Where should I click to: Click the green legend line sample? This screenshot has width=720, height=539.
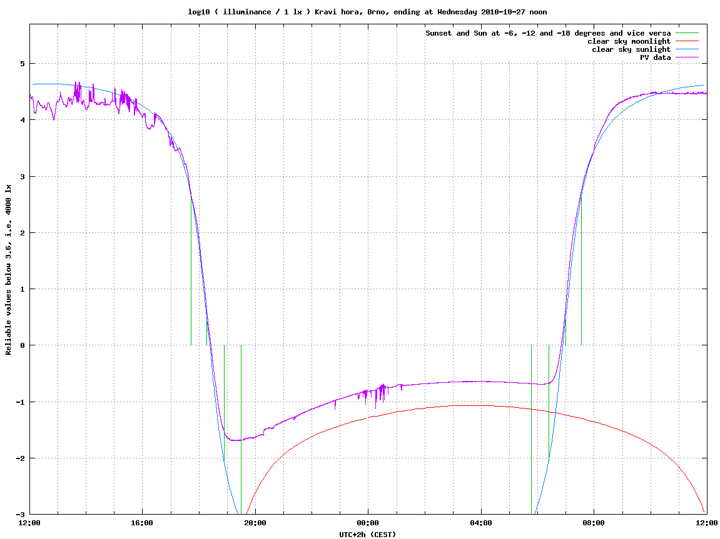coord(687,33)
